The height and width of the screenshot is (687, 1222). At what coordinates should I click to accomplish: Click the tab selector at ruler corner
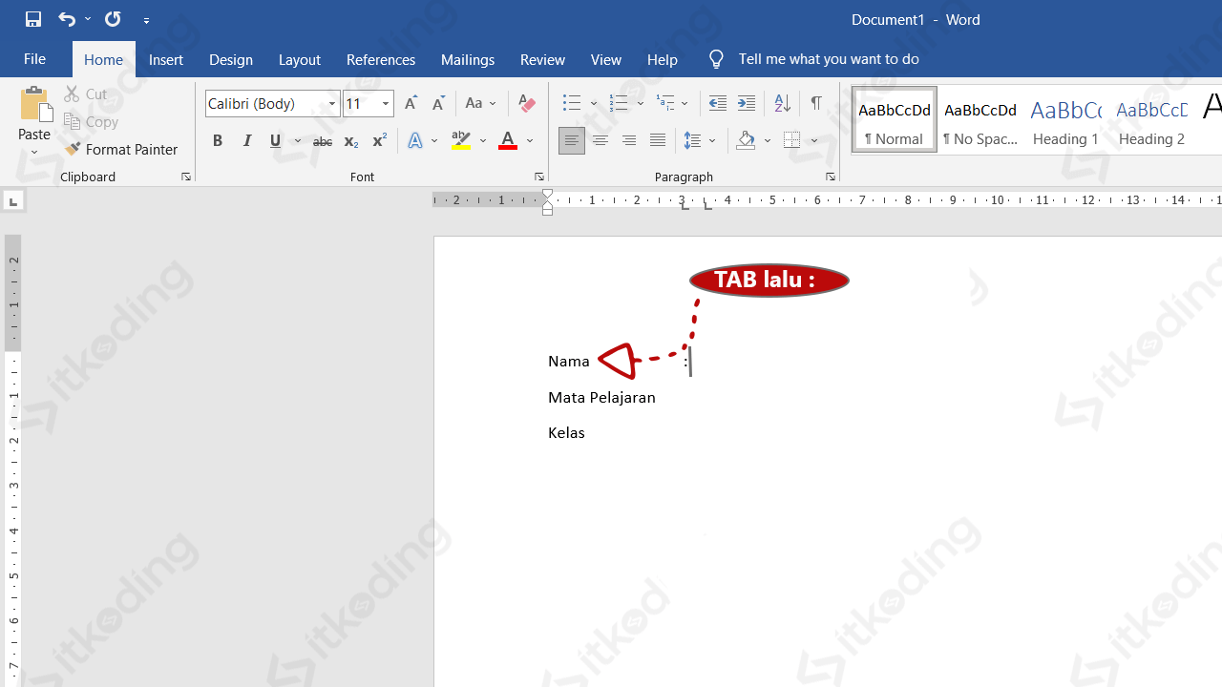click(13, 200)
